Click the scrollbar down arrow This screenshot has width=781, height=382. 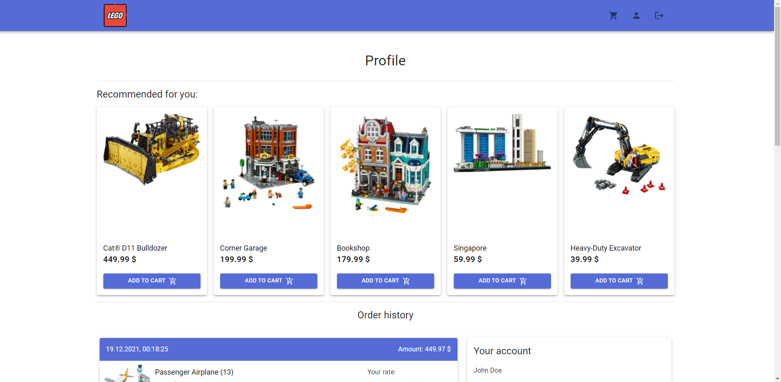[777, 378]
